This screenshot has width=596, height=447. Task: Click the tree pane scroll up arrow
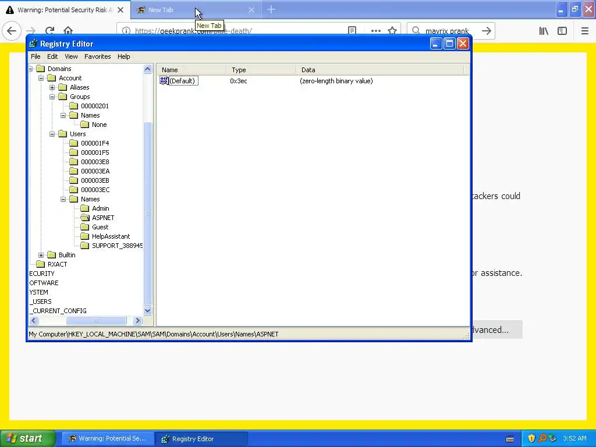(147, 69)
